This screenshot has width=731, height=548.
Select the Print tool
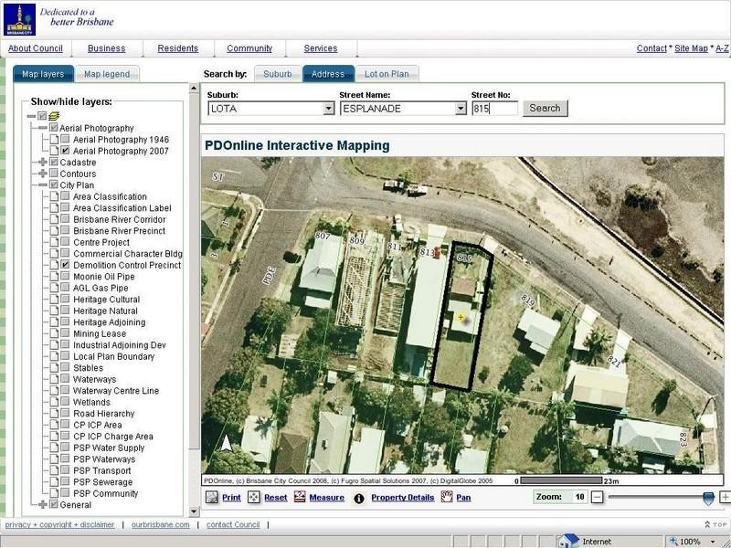coord(228,498)
